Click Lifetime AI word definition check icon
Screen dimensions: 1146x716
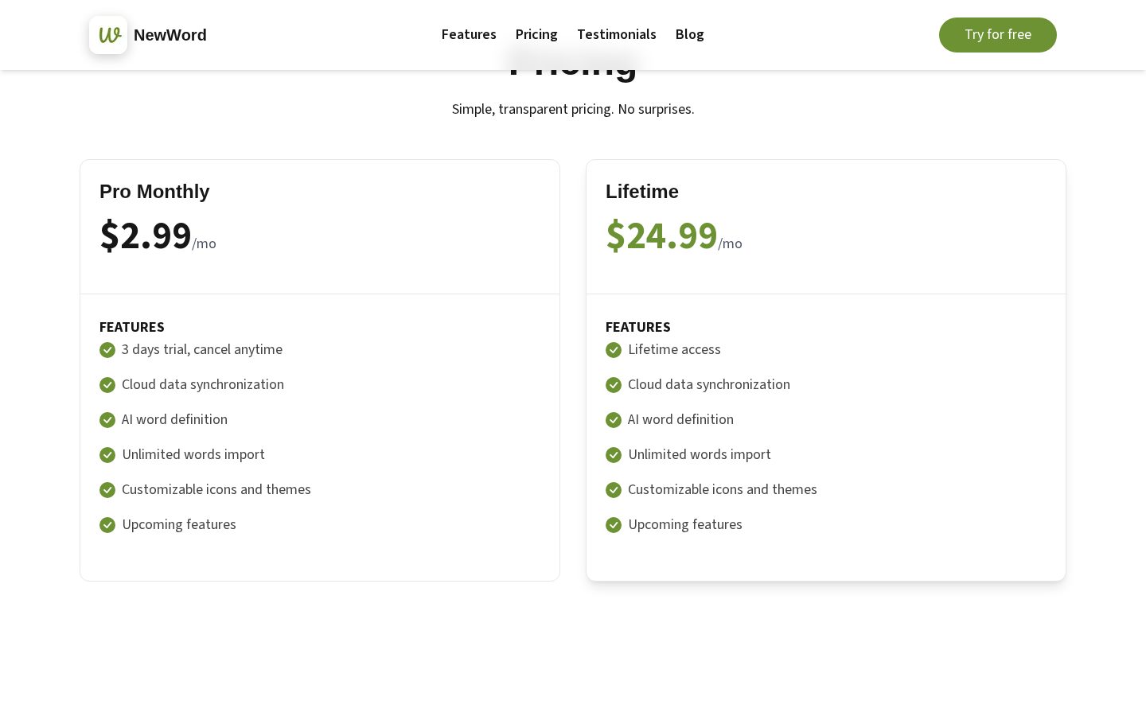tap(614, 420)
